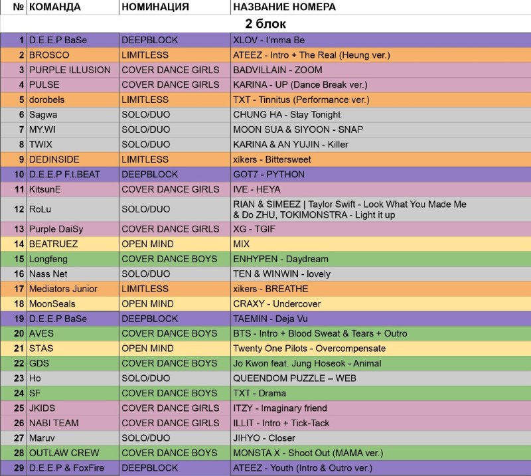Select the AVES team cell
Screen dimensions: 531x476
[x=73, y=333]
